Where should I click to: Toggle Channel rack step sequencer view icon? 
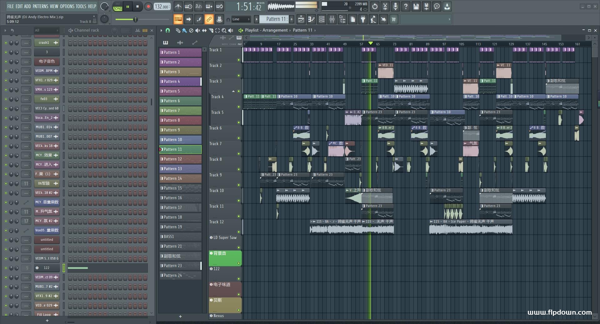145,30
